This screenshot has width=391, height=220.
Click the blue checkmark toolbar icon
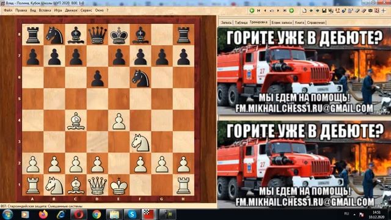(x=344, y=10)
